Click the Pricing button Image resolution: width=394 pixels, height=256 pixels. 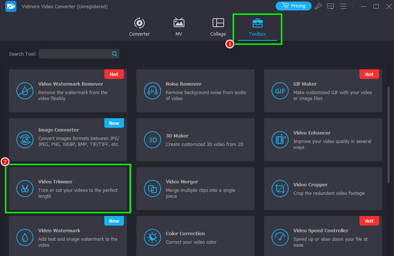[293, 6]
